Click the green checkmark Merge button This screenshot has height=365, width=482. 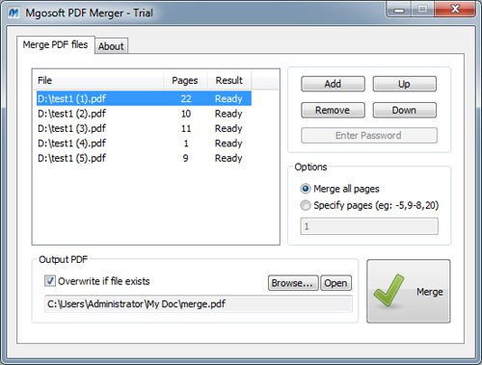click(409, 291)
